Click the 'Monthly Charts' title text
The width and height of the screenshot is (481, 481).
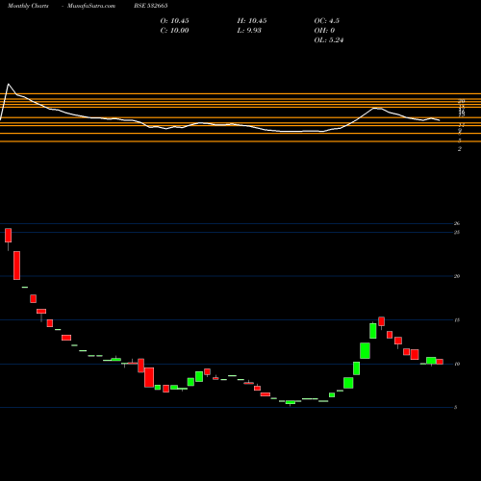(x=28, y=6)
